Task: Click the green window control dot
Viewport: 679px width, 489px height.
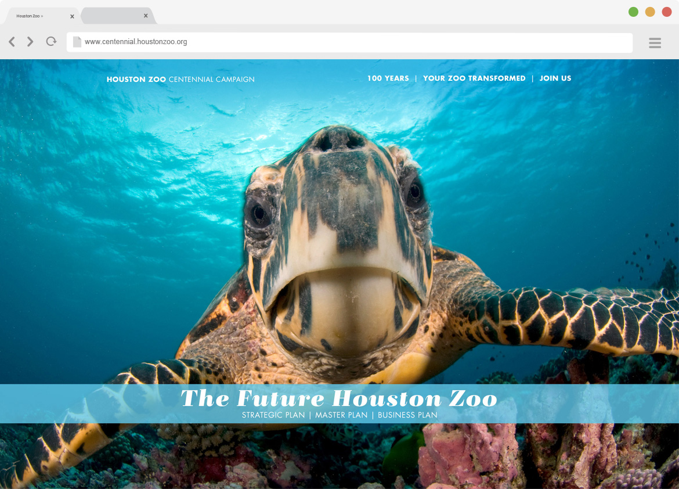Action: (x=633, y=12)
